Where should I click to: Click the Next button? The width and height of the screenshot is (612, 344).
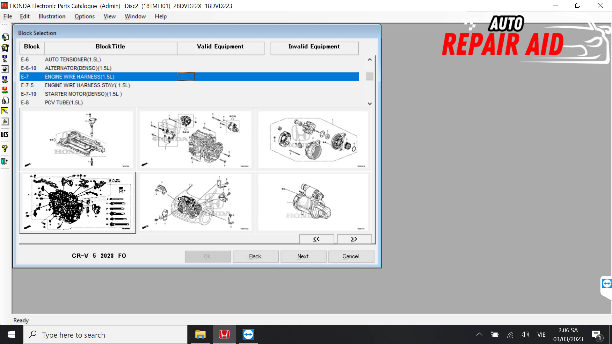pos(303,256)
